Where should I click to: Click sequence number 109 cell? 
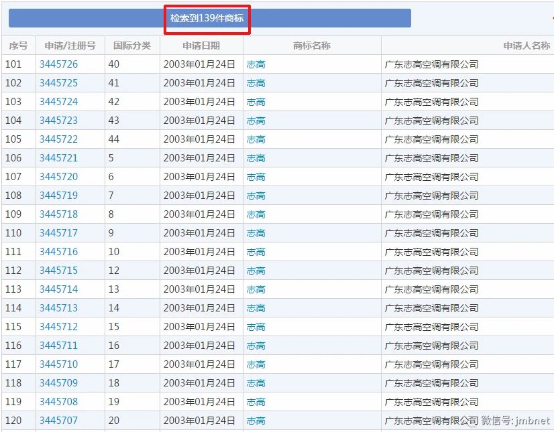click(x=18, y=214)
